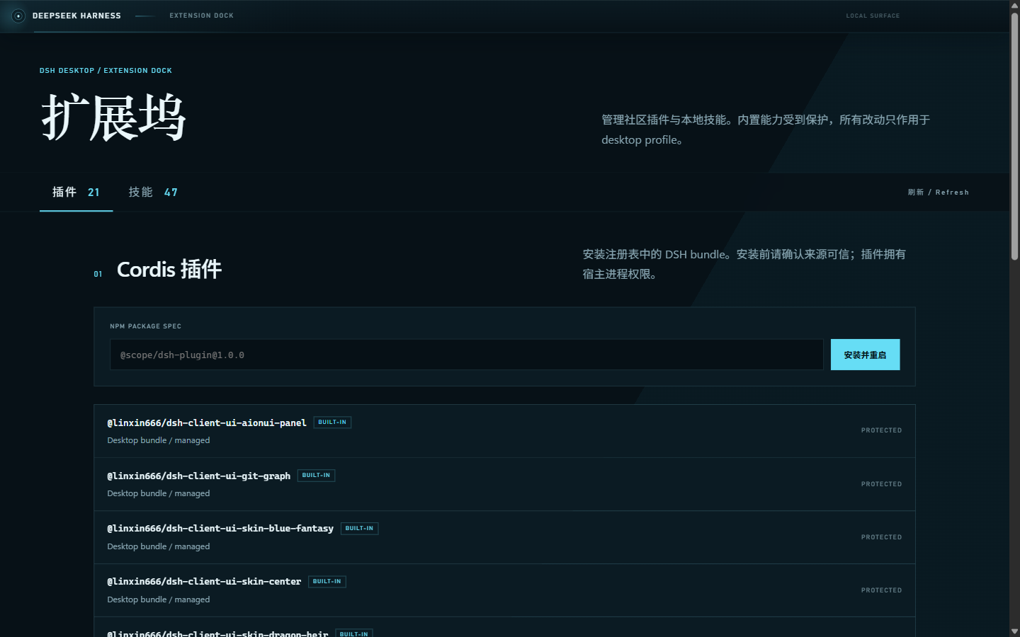Select the EXTENSION DOCK header item

(x=201, y=16)
